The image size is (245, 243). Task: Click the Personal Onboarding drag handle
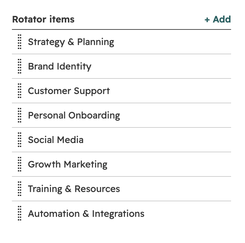20,115
